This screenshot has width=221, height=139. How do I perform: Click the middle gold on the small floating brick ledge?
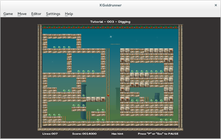[x=79, y=105]
